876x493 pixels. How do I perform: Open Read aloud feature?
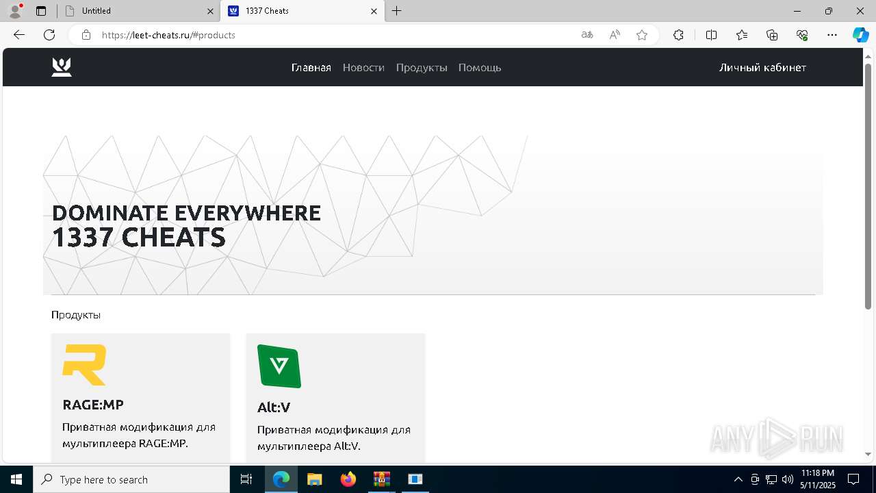615,35
